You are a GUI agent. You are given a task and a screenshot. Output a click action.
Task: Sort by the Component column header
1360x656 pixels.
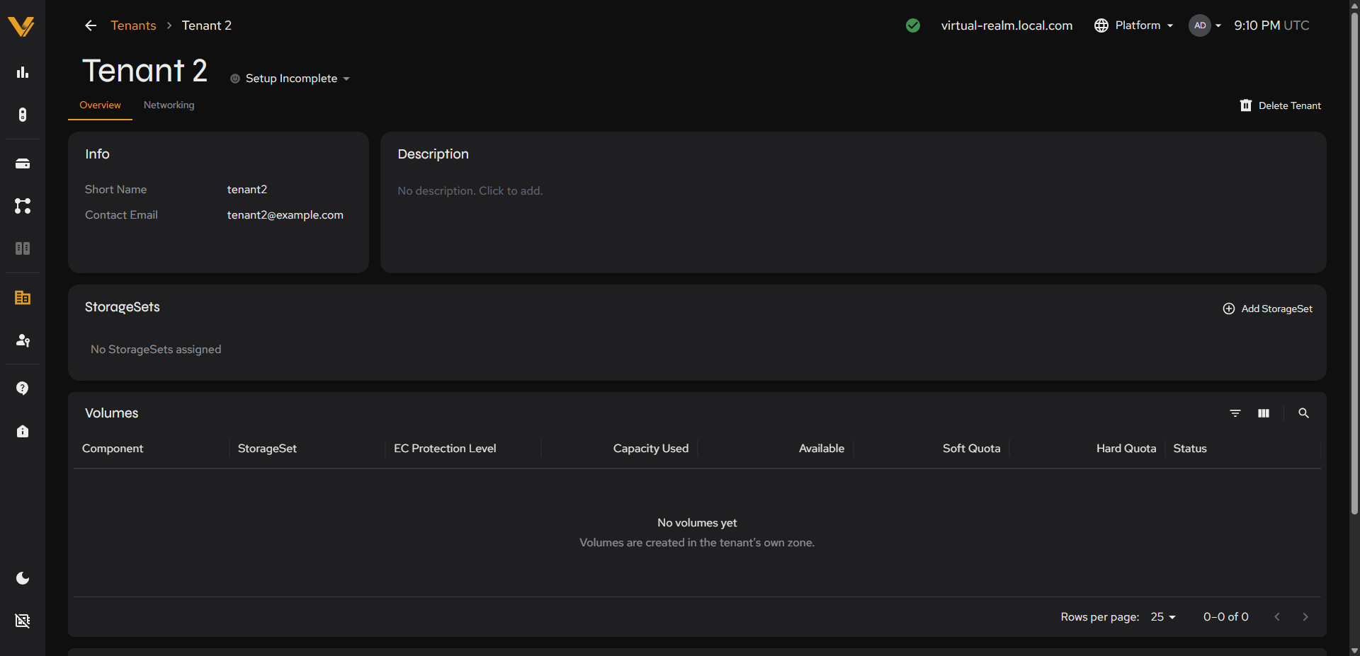tap(113, 449)
